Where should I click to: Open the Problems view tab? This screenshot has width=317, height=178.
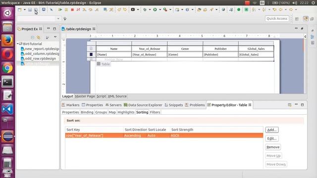click(195, 105)
